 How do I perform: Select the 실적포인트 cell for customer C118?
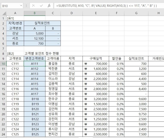tap(136, 99)
